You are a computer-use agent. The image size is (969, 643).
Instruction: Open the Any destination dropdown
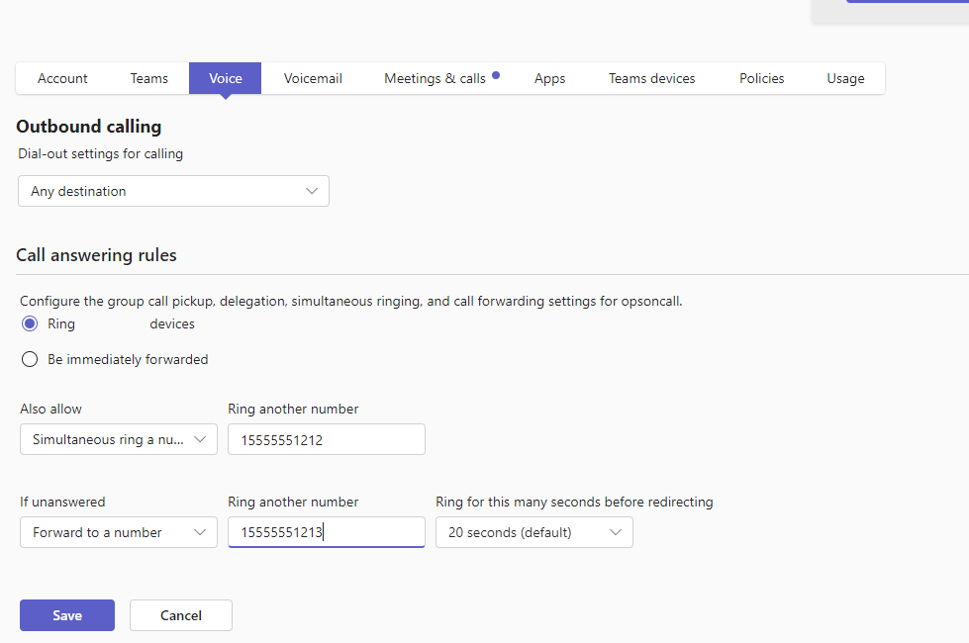click(173, 191)
